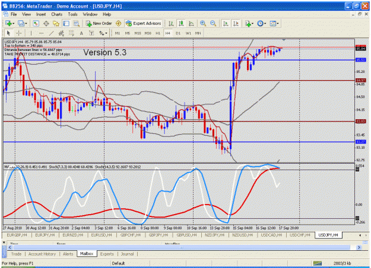This screenshot has height=268, width=371.
Task: Switch to M1 timeframe
Action: click(118, 33)
